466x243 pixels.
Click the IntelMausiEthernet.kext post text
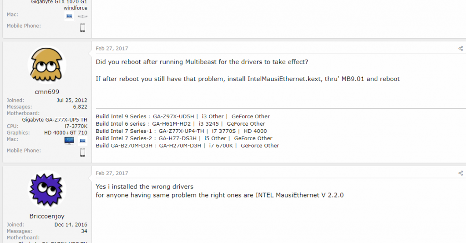[284, 79]
